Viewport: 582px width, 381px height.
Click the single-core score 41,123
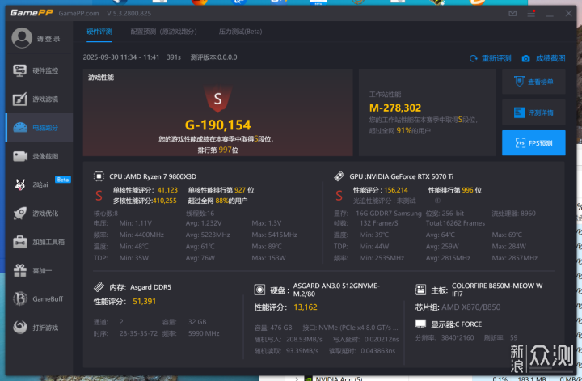[167, 190]
